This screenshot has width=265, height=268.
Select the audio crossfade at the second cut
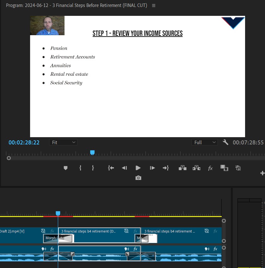[x=141, y=256]
